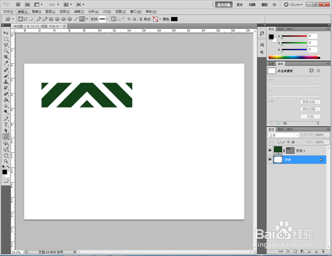Click the color spectrum ramp
332x256 pixels.
pyautogui.click(x=294, y=57)
